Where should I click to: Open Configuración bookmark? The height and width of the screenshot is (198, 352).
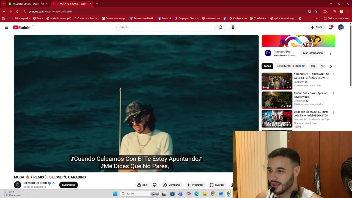[238, 18]
